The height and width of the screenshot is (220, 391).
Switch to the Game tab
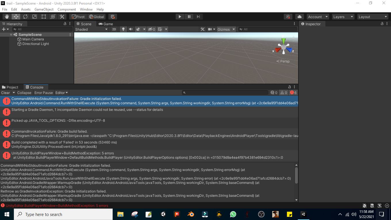tap(106, 24)
